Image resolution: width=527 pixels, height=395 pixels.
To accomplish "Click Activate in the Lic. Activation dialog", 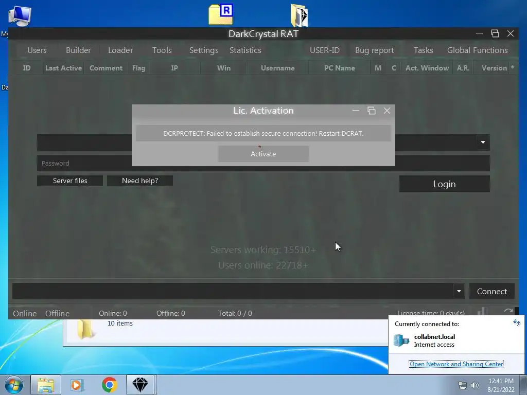I will click(263, 154).
